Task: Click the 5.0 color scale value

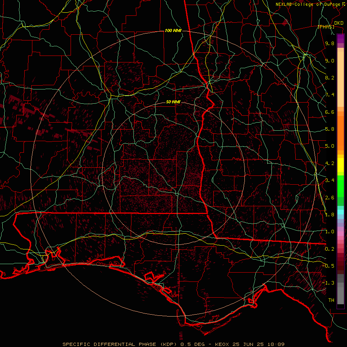Action: (330, 146)
